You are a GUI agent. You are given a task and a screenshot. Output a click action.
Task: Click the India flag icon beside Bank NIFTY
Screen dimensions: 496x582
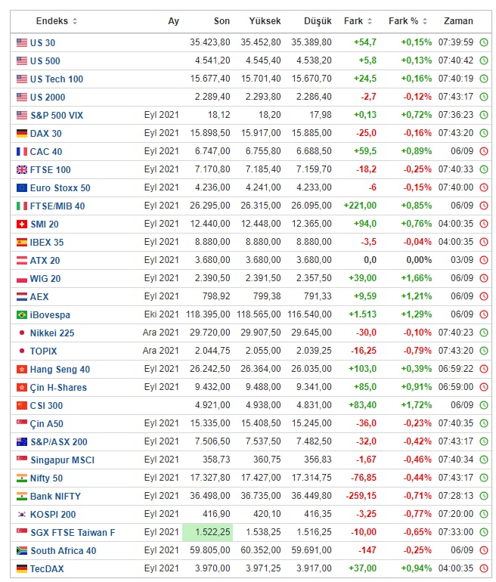click(x=22, y=496)
